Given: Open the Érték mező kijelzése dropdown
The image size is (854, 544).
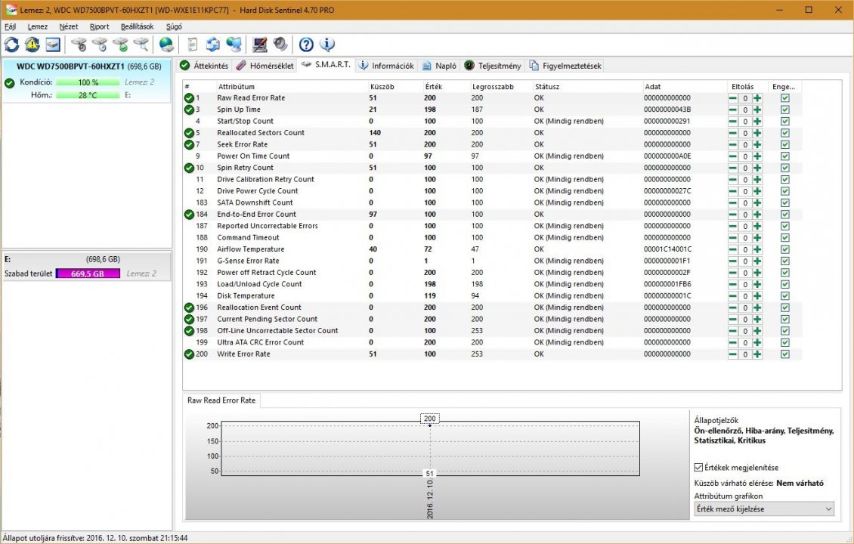Looking at the screenshot, I should coord(763,509).
